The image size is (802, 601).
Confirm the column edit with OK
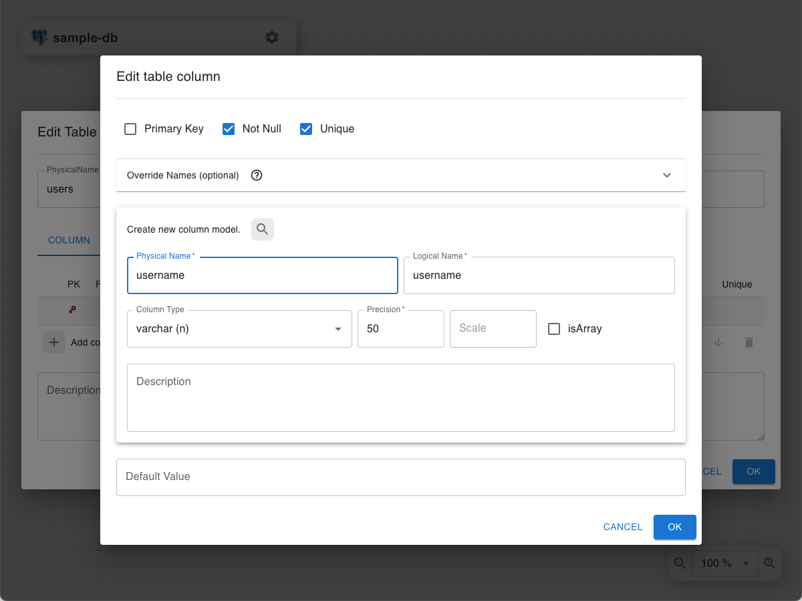(x=675, y=527)
